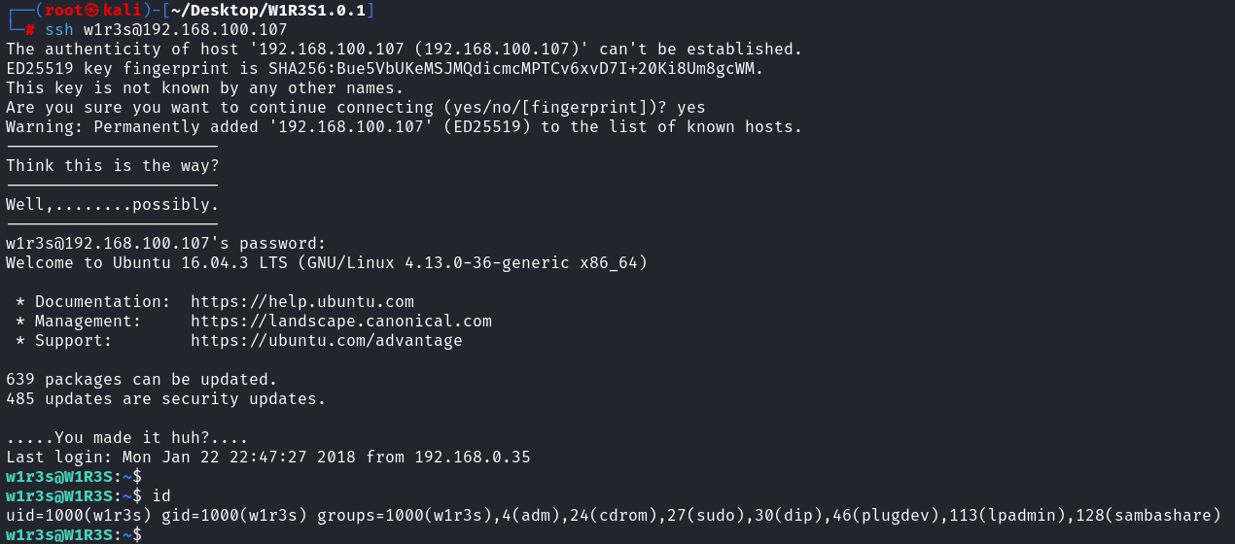1235x544 pixels.
Task: Open the landscape.canonical.com management link
Action: pyautogui.click(x=340, y=322)
